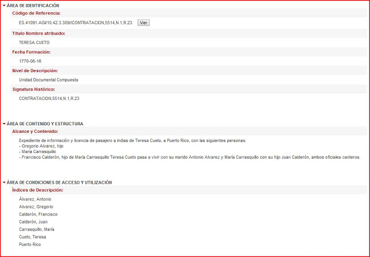Click the reference code starting with ES.41091.AGI
The width and height of the screenshot is (370, 257).
coord(75,23)
